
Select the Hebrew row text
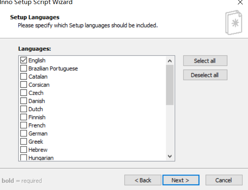pyautogui.click(x=38, y=150)
